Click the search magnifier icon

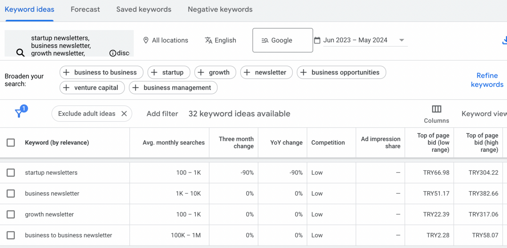(20, 53)
